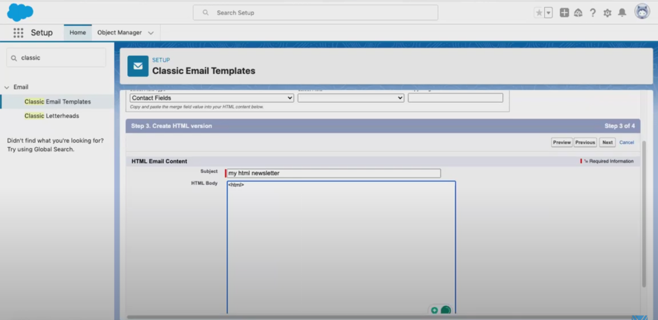Switch to the Home tab
Viewport: 658px width, 320px height.
pos(78,33)
